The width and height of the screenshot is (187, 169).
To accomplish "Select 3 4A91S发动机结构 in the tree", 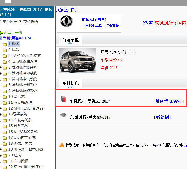I will coord(25,55).
